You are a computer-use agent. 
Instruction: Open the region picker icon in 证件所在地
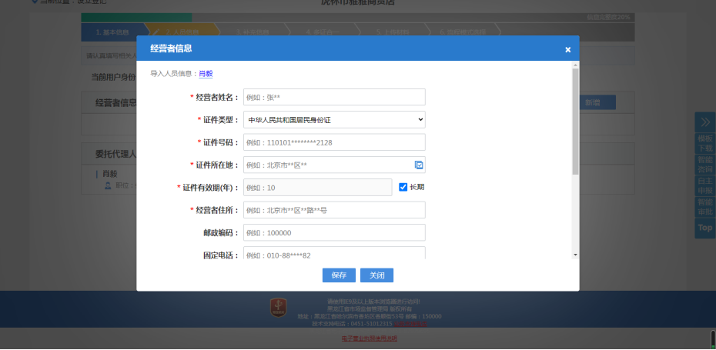pyautogui.click(x=419, y=165)
